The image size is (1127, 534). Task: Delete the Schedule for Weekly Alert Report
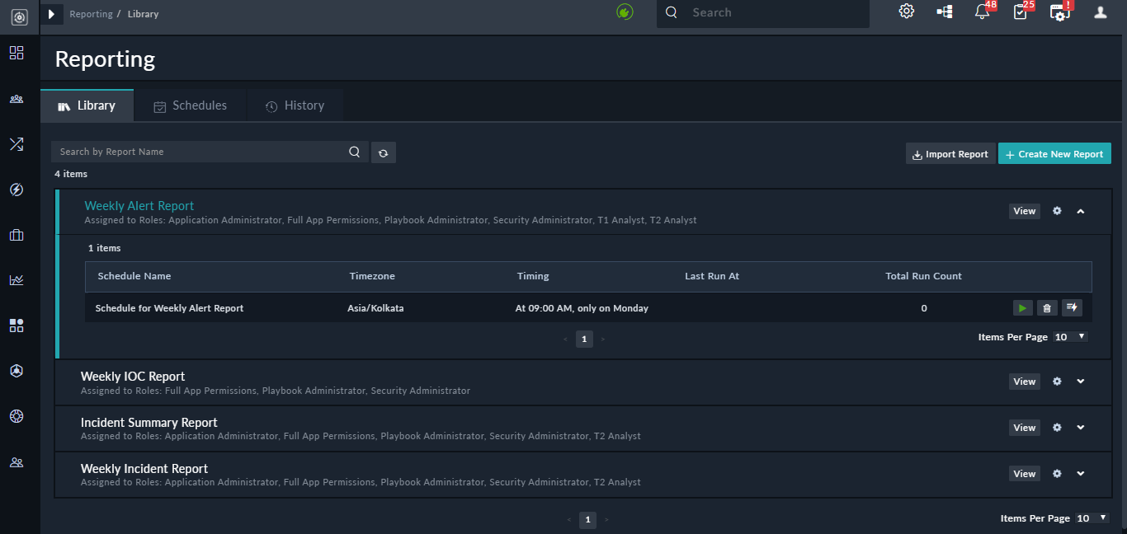(1047, 308)
